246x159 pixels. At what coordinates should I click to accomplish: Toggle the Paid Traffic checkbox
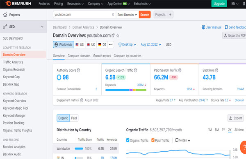(153, 140)
